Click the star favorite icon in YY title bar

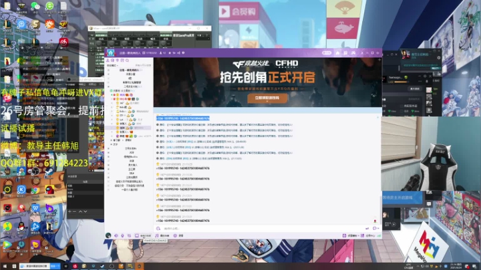[x=170, y=53]
